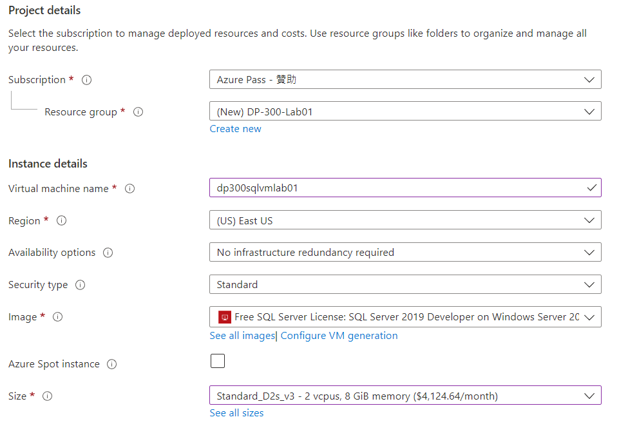Enable the Azure Spot instance checkbox
Viewport: 619px width, 426px height.
point(218,361)
